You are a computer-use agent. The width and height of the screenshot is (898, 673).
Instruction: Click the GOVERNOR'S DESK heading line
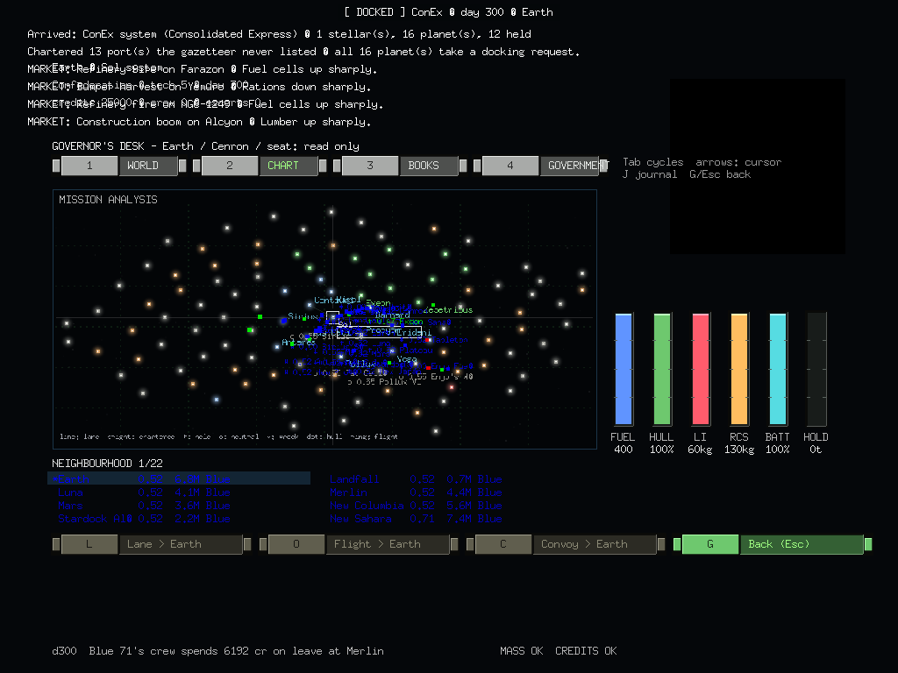pos(205,146)
